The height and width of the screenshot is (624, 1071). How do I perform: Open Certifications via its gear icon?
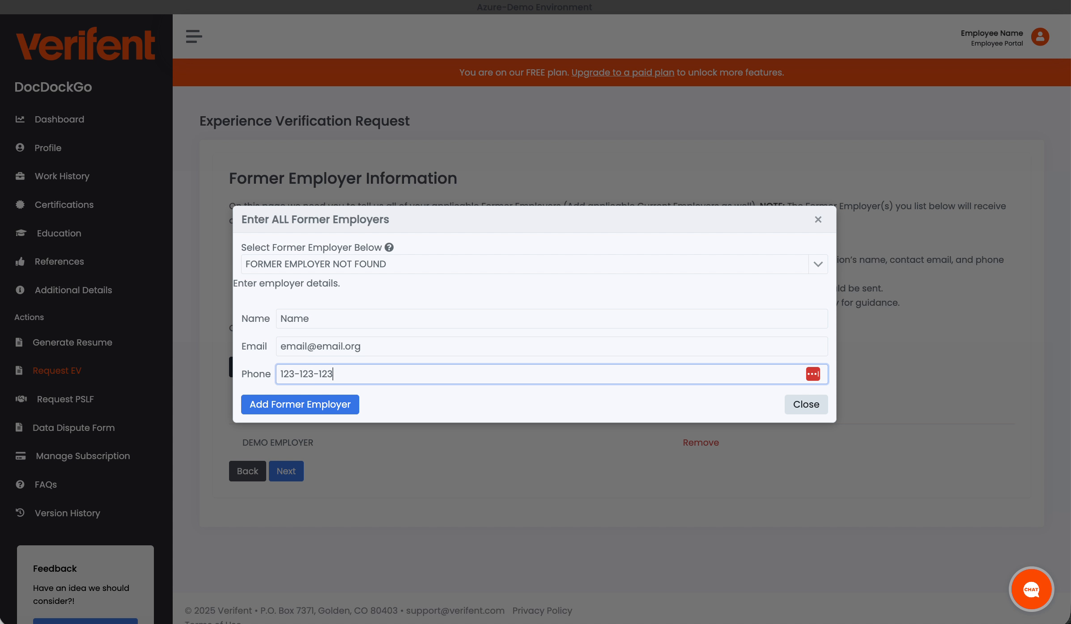point(21,204)
